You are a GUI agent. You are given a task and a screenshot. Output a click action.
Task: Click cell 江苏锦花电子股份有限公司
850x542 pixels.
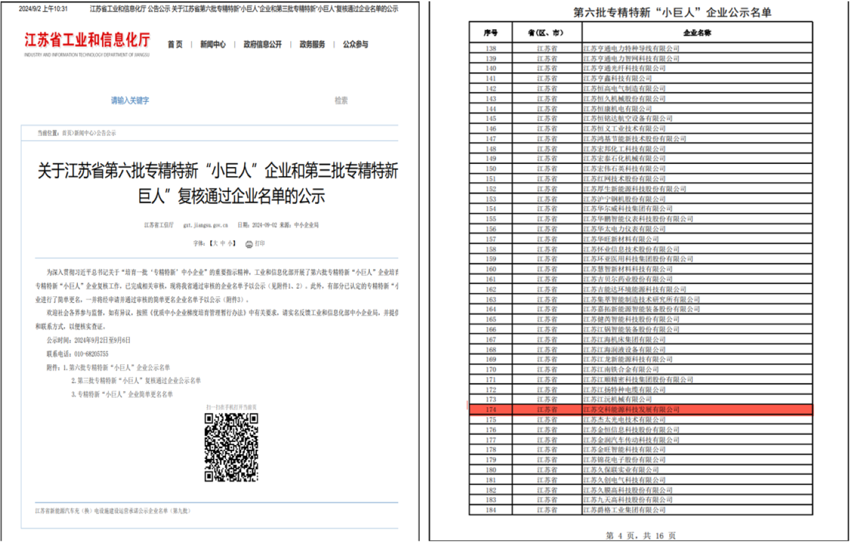[697, 459]
